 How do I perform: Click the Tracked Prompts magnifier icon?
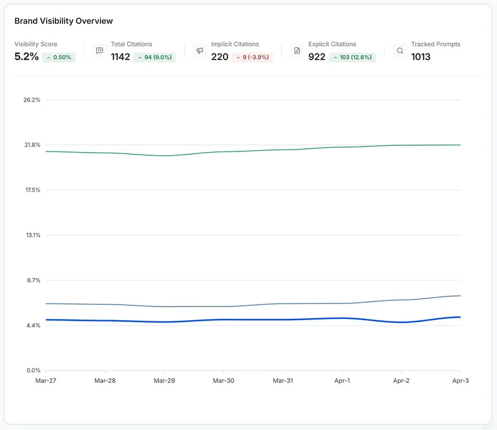click(399, 51)
